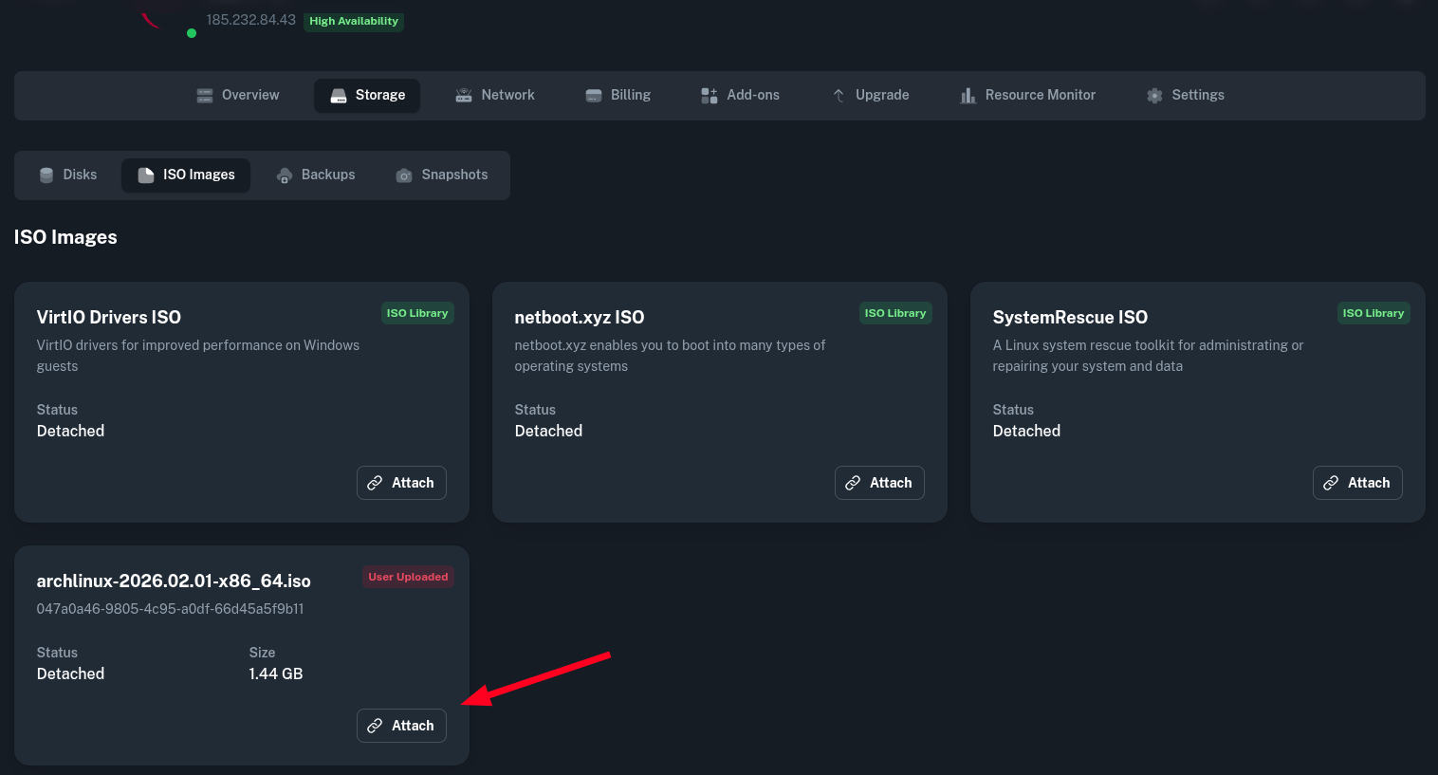Viewport: 1438px width, 775px height.
Task: Click the User Uploaded label on archlinux card
Action: pos(408,577)
